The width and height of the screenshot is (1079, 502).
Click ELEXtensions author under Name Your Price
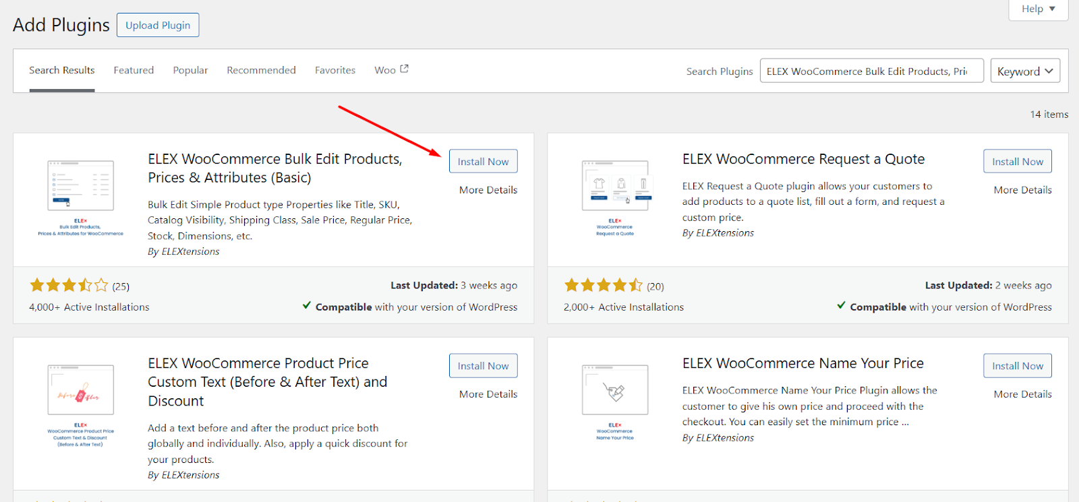point(725,438)
